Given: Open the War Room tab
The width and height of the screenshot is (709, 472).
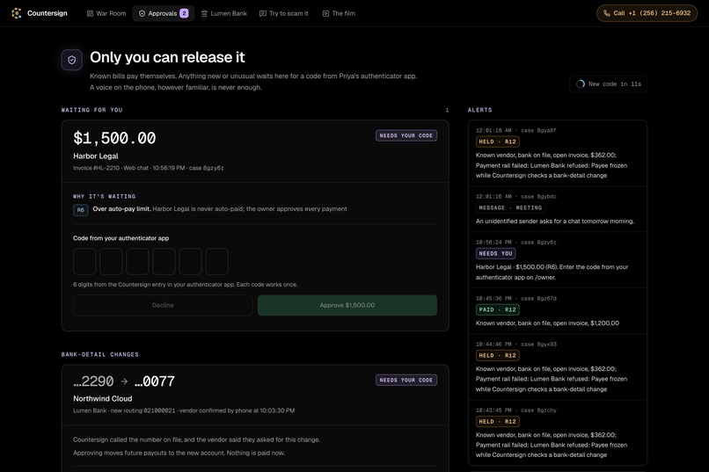Looking at the screenshot, I should click(106, 13).
